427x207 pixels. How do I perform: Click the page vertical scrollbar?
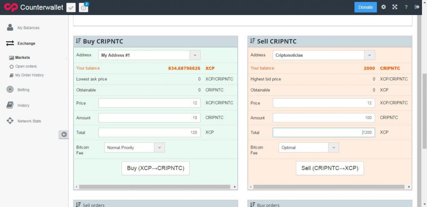tap(424, 111)
